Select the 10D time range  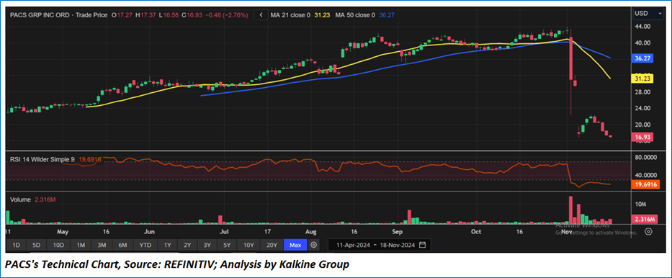[58, 245]
